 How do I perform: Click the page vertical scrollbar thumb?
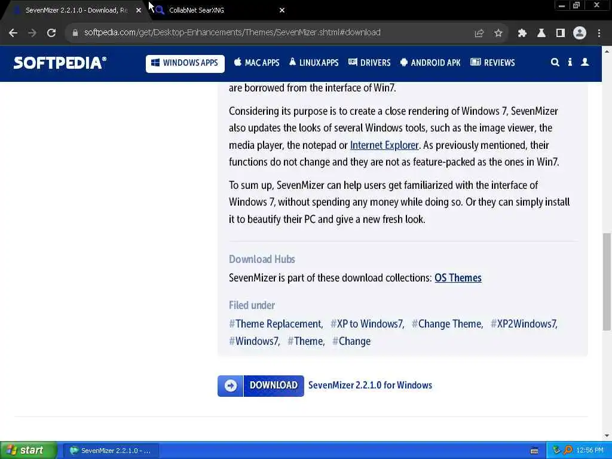pyautogui.click(x=607, y=282)
